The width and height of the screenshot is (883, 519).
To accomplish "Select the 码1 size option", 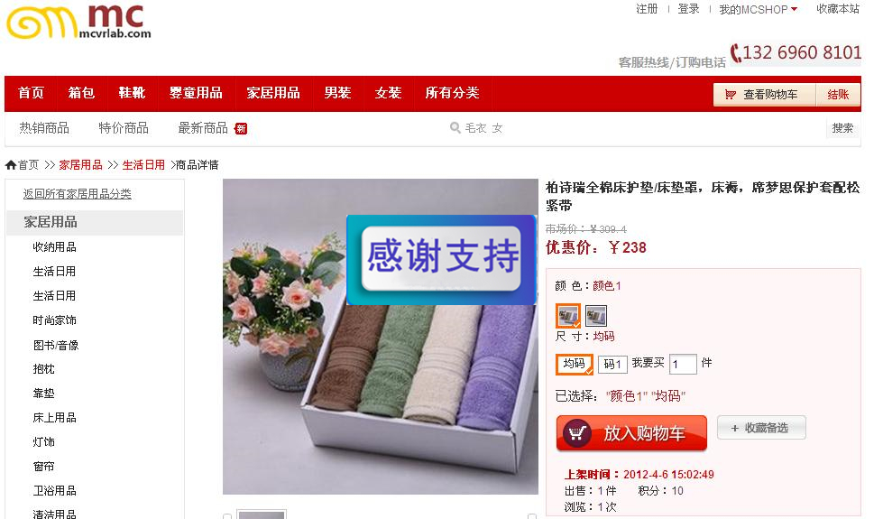I will pos(612,365).
